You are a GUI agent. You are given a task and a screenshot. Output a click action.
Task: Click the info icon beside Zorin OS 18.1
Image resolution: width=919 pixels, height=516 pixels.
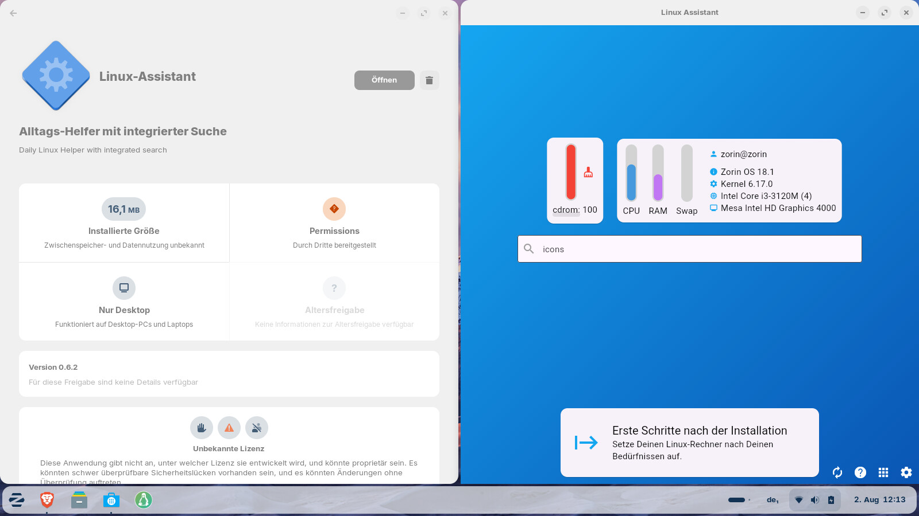point(713,172)
